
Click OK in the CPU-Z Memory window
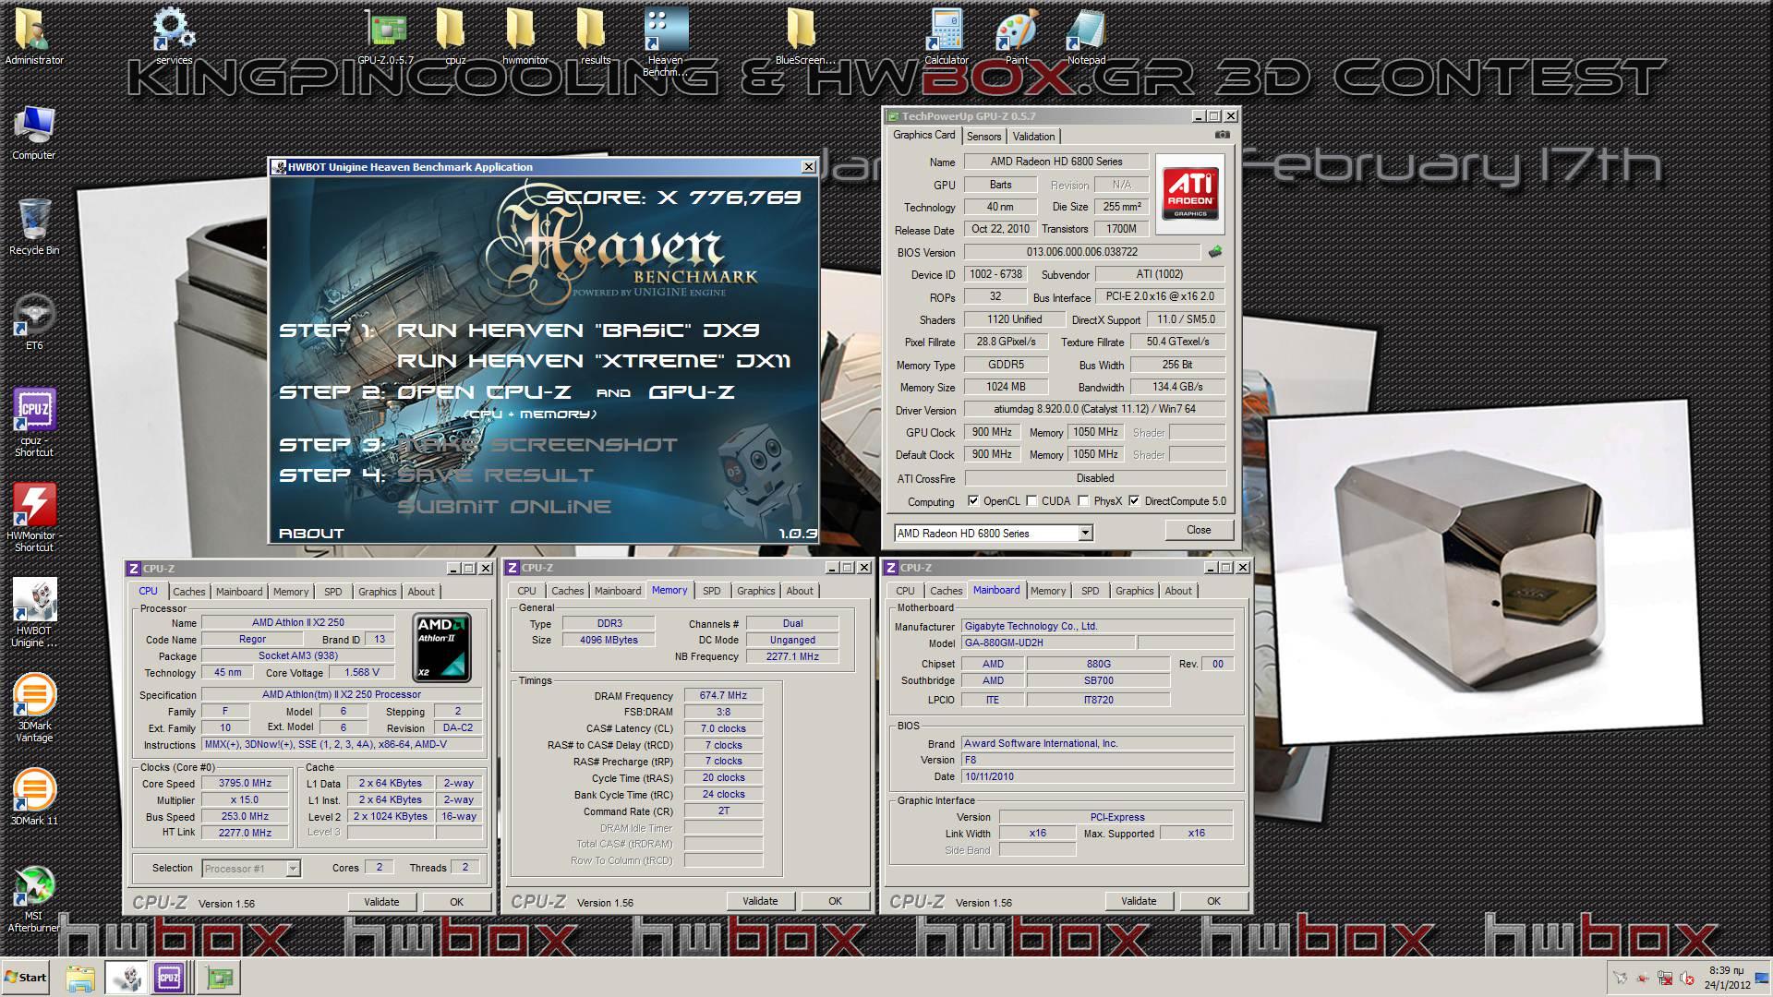[835, 901]
